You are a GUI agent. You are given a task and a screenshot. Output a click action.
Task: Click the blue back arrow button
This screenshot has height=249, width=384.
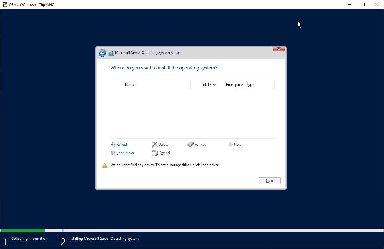pos(102,53)
